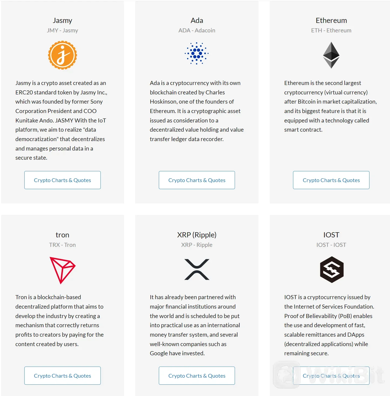This screenshot has height=396, width=390.
Task: Open Crypto Charts & Quotes for Ada
Action: (x=197, y=180)
